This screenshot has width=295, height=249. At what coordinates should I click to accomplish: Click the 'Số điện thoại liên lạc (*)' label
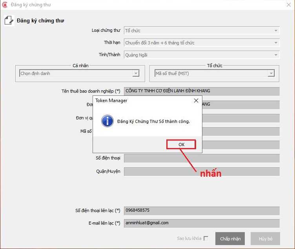tap(98, 211)
